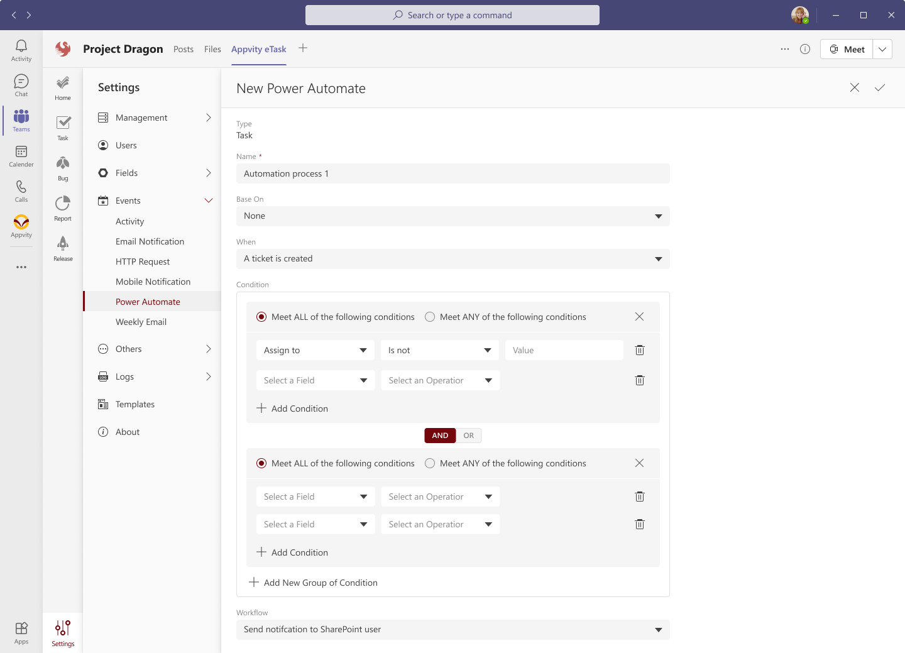Viewport: 905px width, 653px height.
Task: Confirm the new Power Automate with checkmark
Action: click(879, 88)
